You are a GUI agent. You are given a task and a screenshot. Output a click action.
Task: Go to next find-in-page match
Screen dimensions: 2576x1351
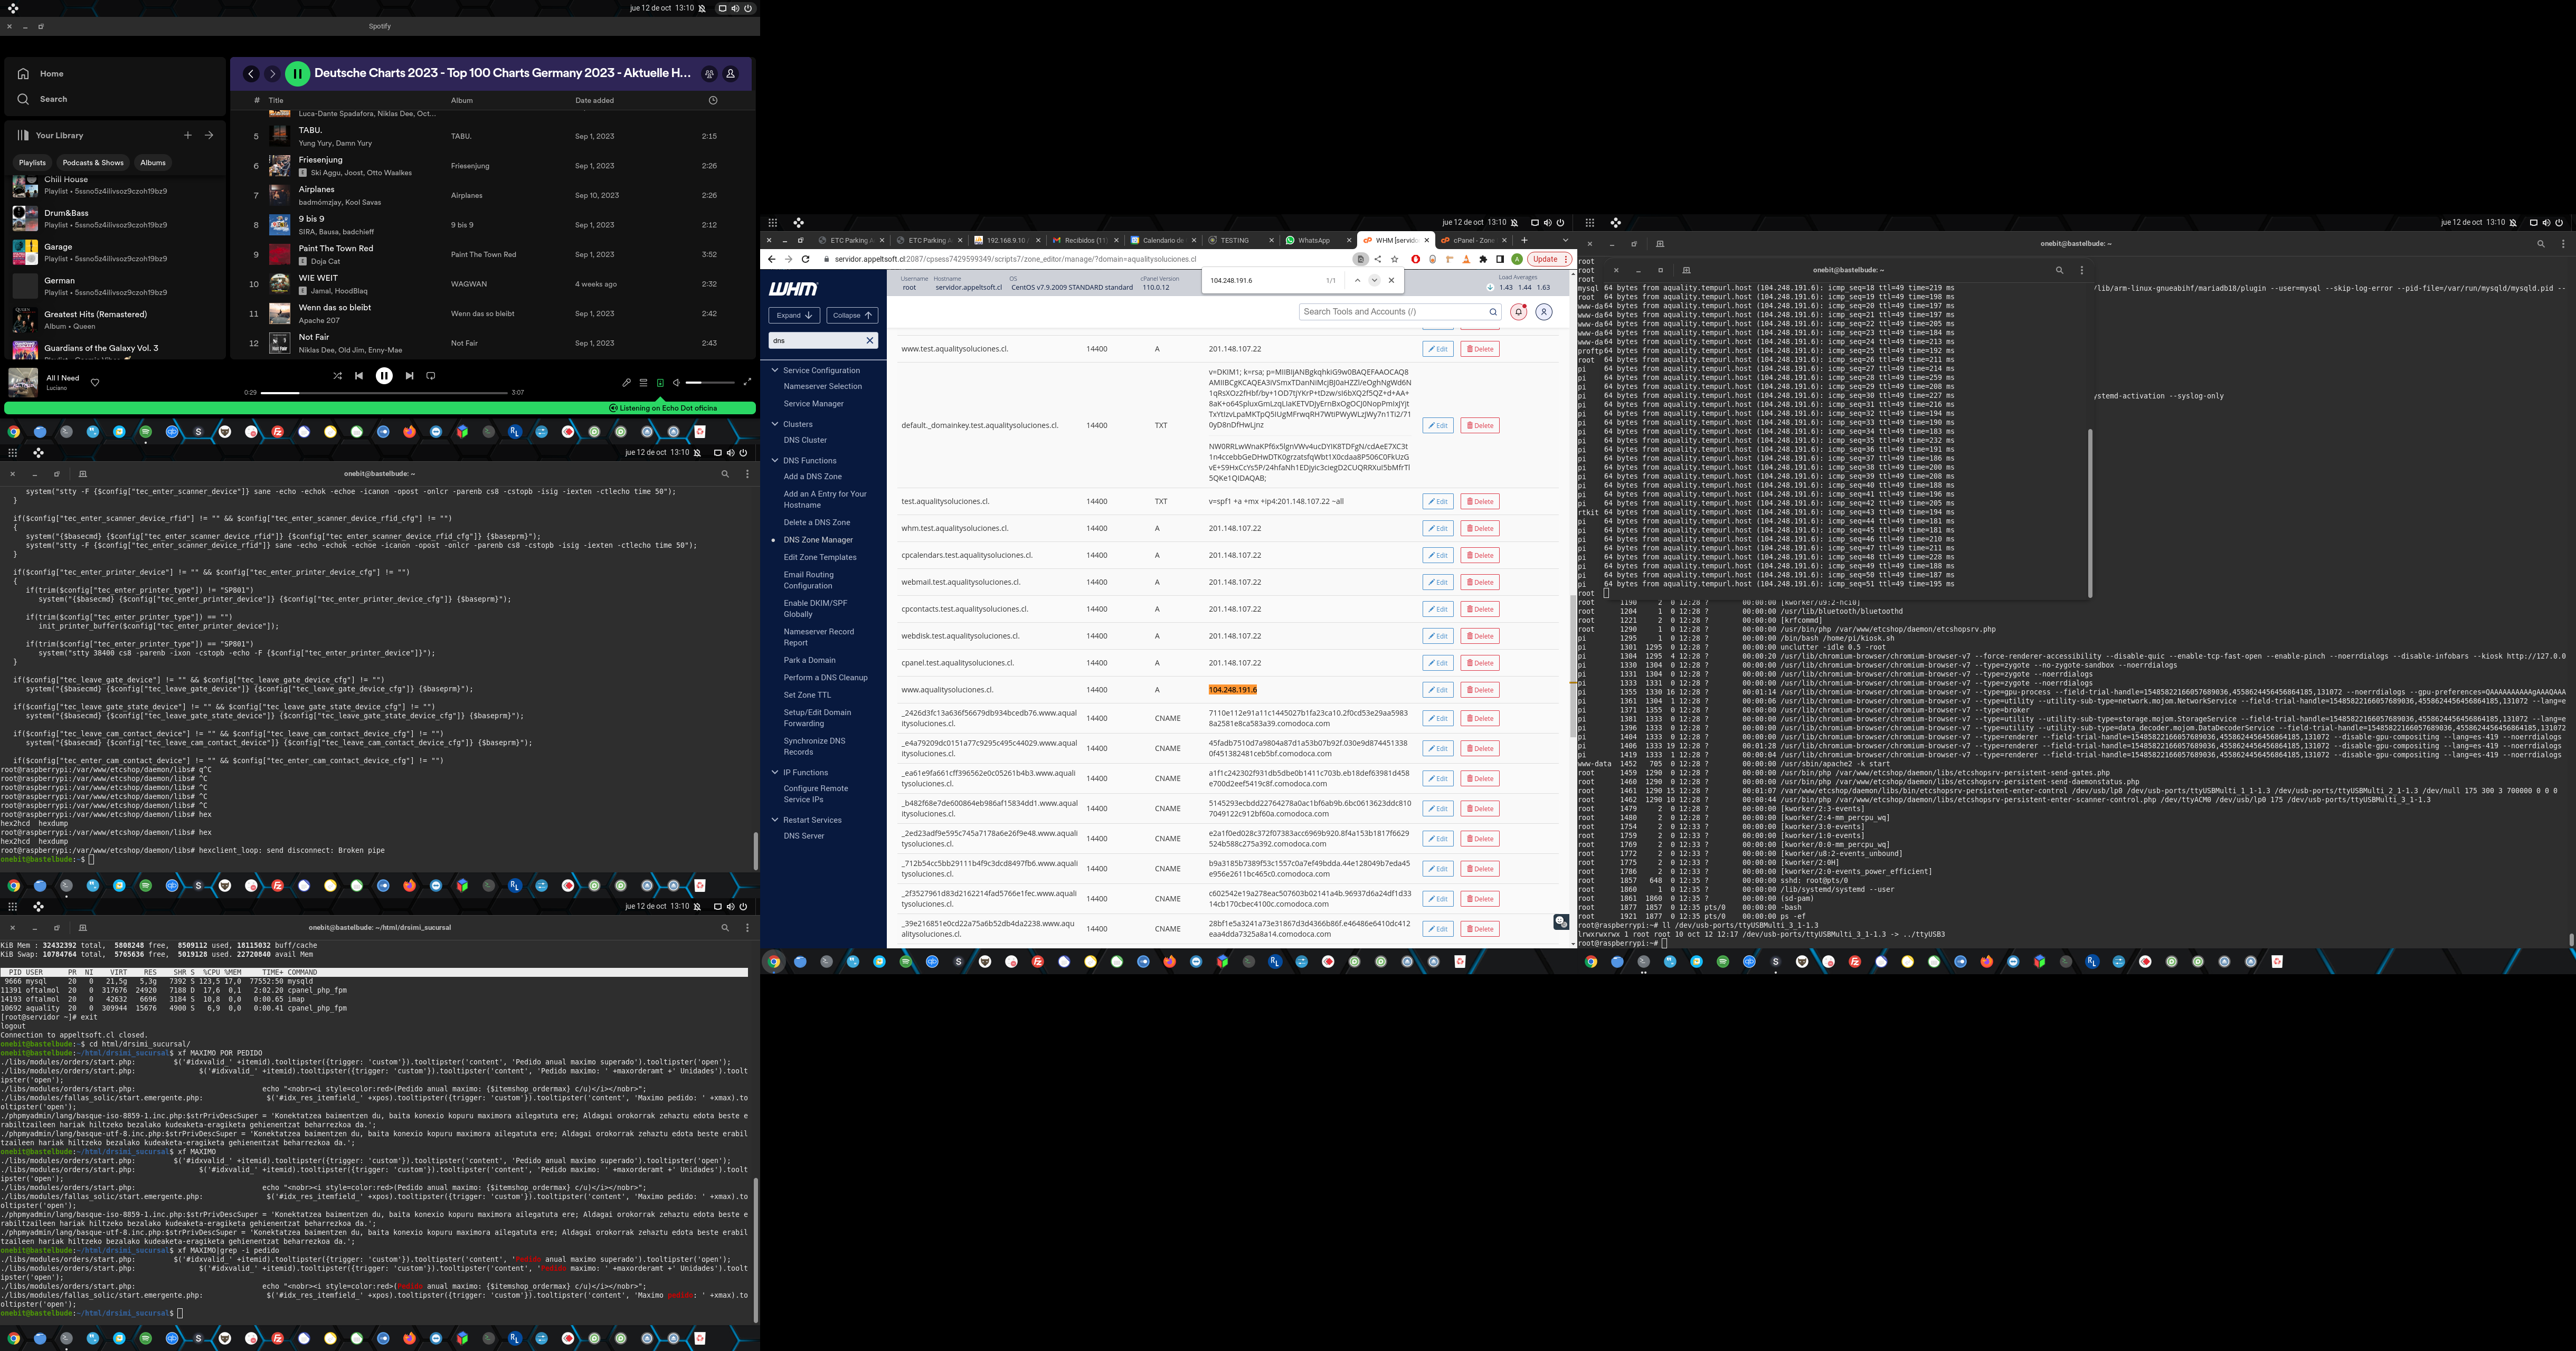tap(1374, 280)
